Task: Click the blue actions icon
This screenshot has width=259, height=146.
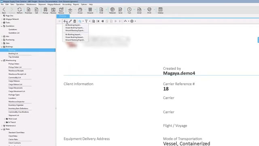Action: tap(80, 21)
